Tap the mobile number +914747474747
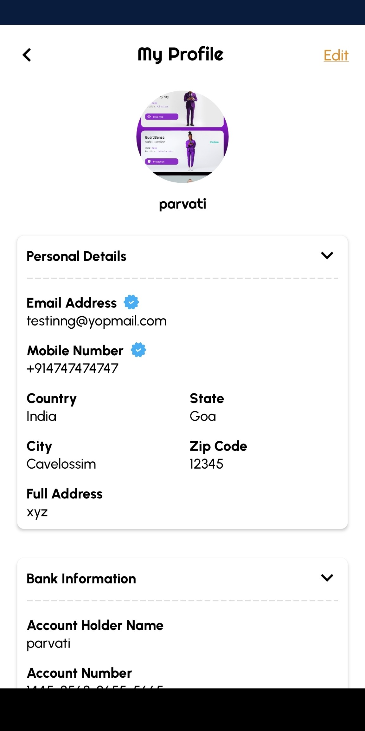 [73, 368]
